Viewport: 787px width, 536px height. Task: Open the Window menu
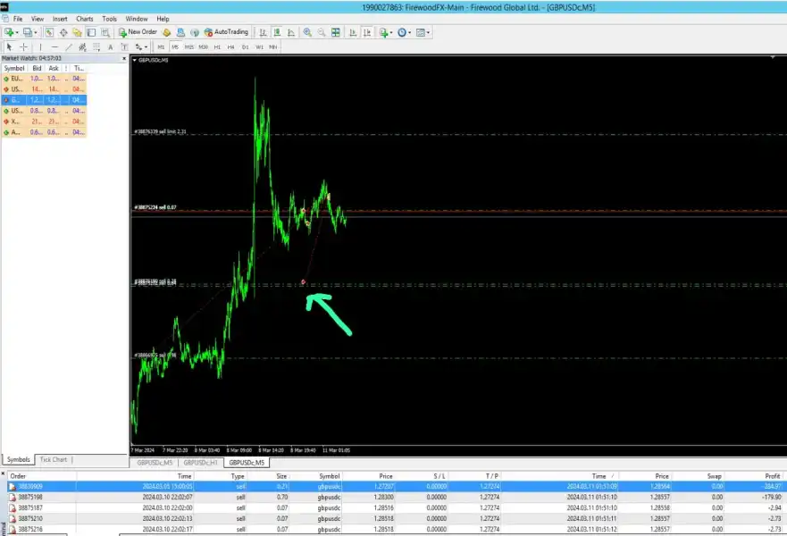click(136, 19)
